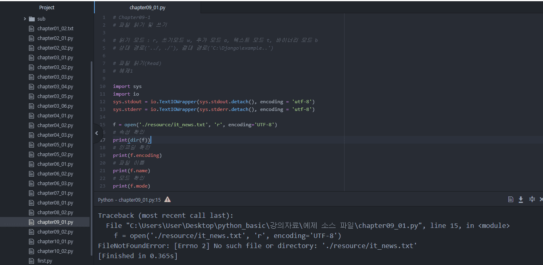The image size is (543, 265).
Task: Click the file path line in the traceback output
Action: click(x=308, y=226)
